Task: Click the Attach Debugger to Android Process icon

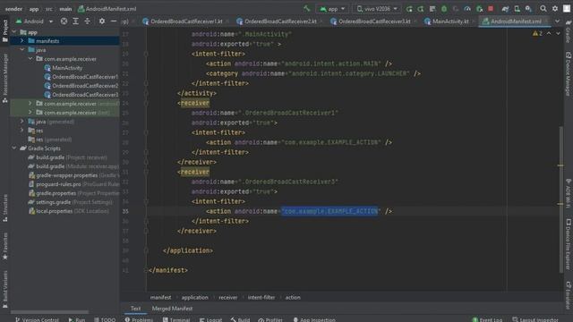Action: point(479,9)
